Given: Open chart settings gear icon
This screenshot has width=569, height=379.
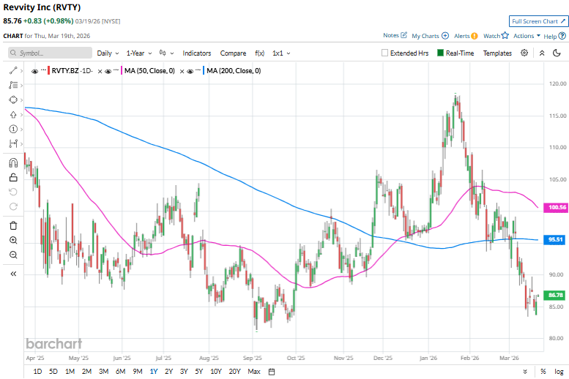Looking at the screenshot, I should (524, 53).
